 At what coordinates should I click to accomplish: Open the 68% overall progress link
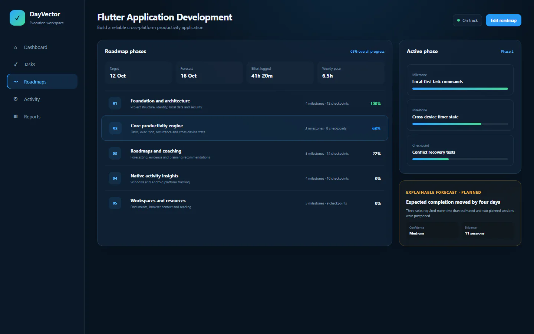367,52
